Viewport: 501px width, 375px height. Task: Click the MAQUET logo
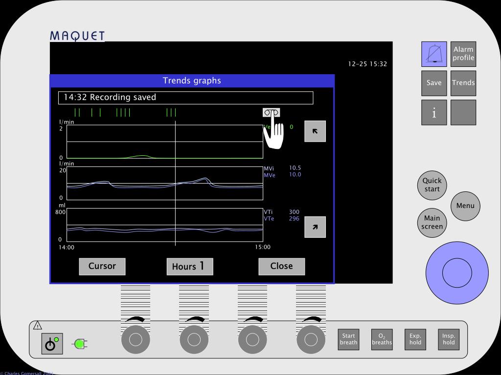77,36
